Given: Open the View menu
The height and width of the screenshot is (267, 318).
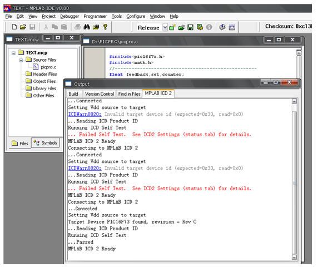Looking at the screenshot, I should click(x=33, y=16).
